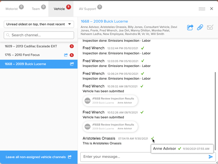The width and height of the screenshot is (218, 164).
Task: Open 1668 – 2009 Buick Lucerne header link
Action: (104, 21)
